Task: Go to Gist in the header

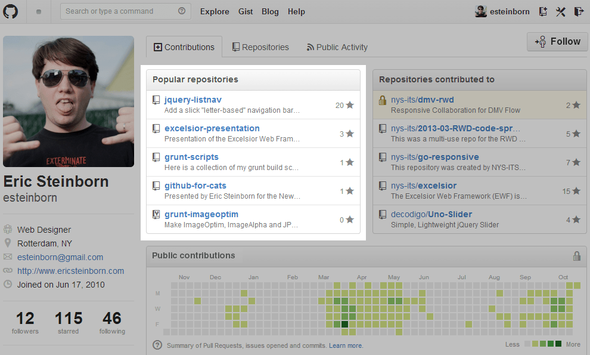Action: click(246, 11)
